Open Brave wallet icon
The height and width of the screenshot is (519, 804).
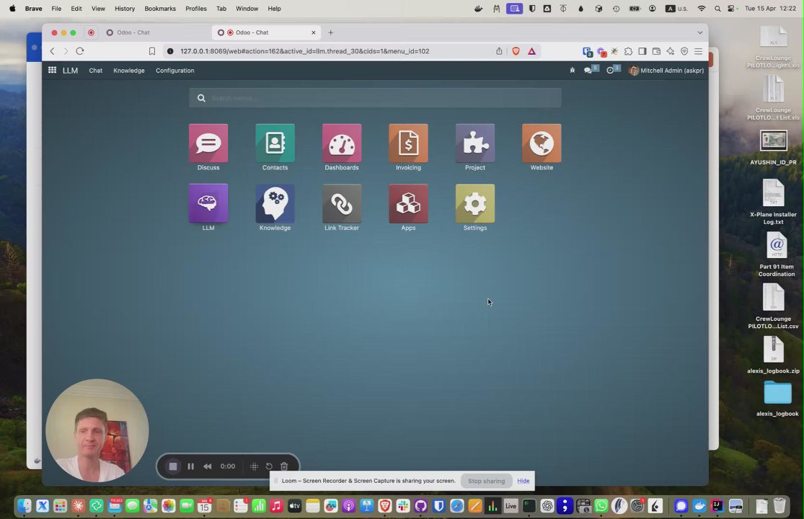[656, 50]
